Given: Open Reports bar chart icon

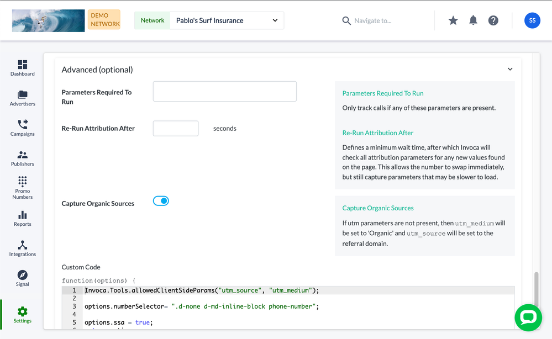Looking at the screenshot, I should [23, 215].
